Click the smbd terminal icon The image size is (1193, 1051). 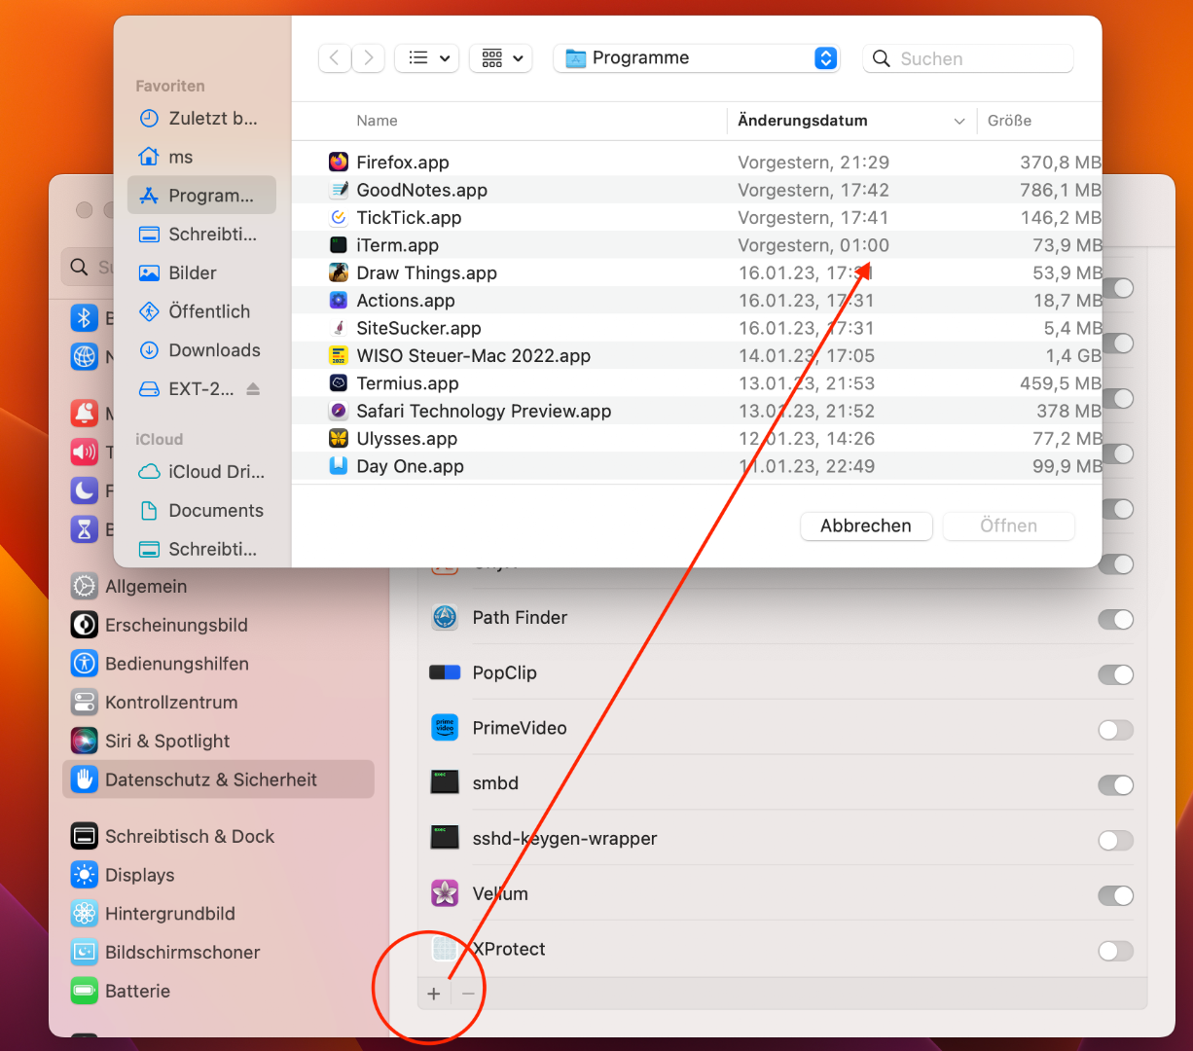tap(445, 783)
